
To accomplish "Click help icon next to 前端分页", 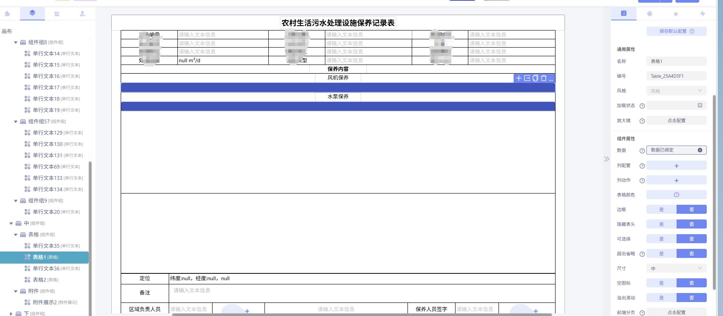I will pyautogui.click(x=642, y=313).
